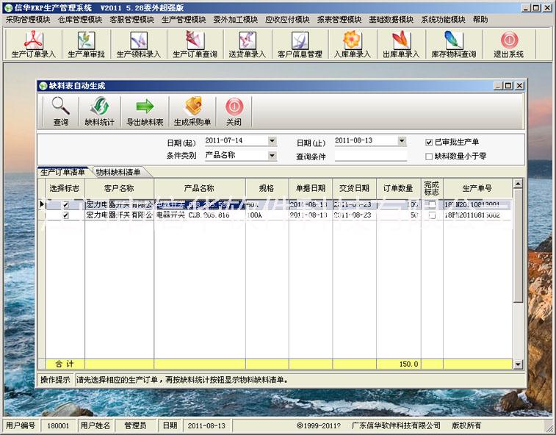Open the 帮助 menu
The image size is (556, 435).
[480, 20]
